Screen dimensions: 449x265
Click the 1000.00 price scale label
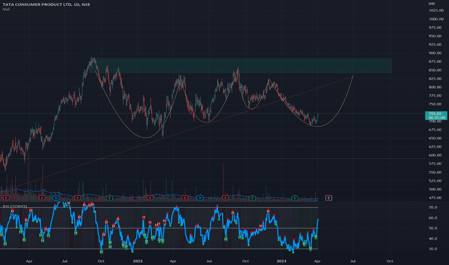436,19
